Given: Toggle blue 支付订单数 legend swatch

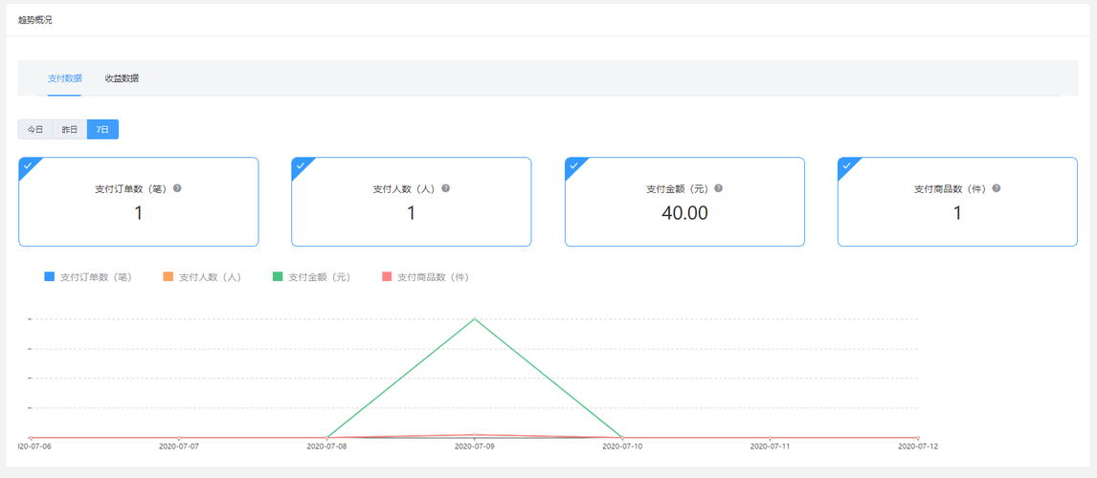Looking at the screenshot, I should pyautogui.click(x=49, y=276).
